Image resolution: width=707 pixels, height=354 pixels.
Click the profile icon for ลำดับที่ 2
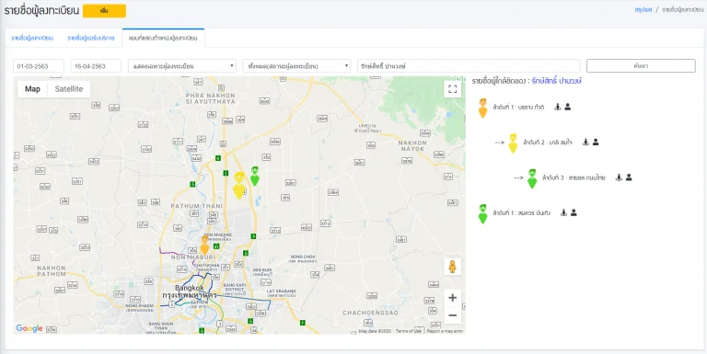[596, 142]
